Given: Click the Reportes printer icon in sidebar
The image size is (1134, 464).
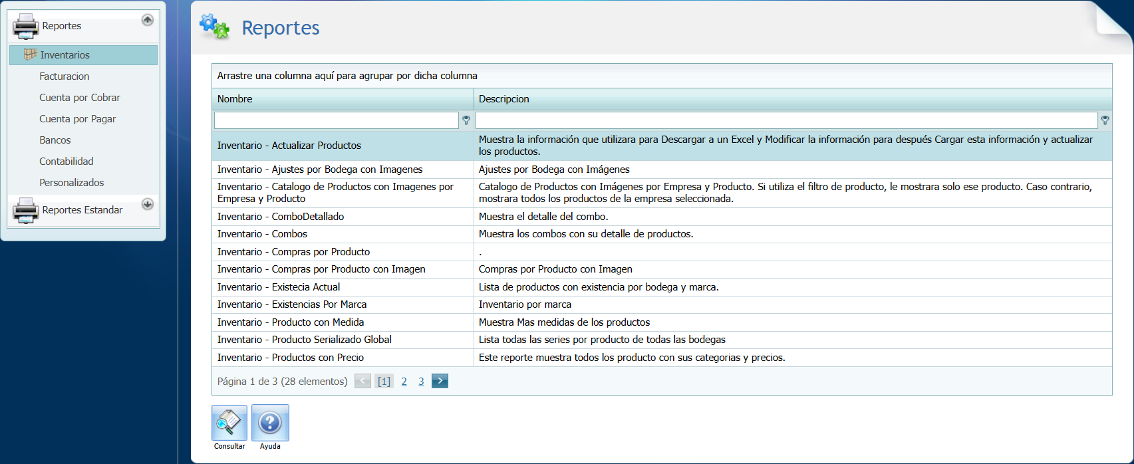Looking at the screenshot, I should pyautogui.click(x=26, y=27).
